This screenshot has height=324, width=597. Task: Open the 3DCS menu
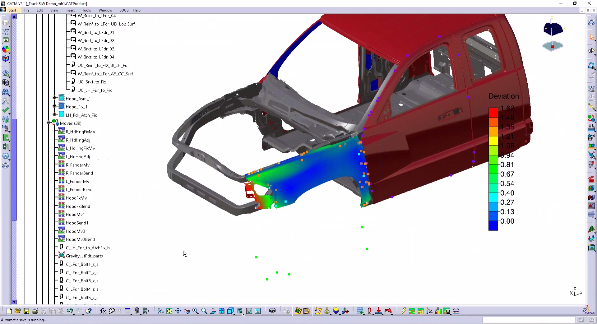click(x=124, y=10)
